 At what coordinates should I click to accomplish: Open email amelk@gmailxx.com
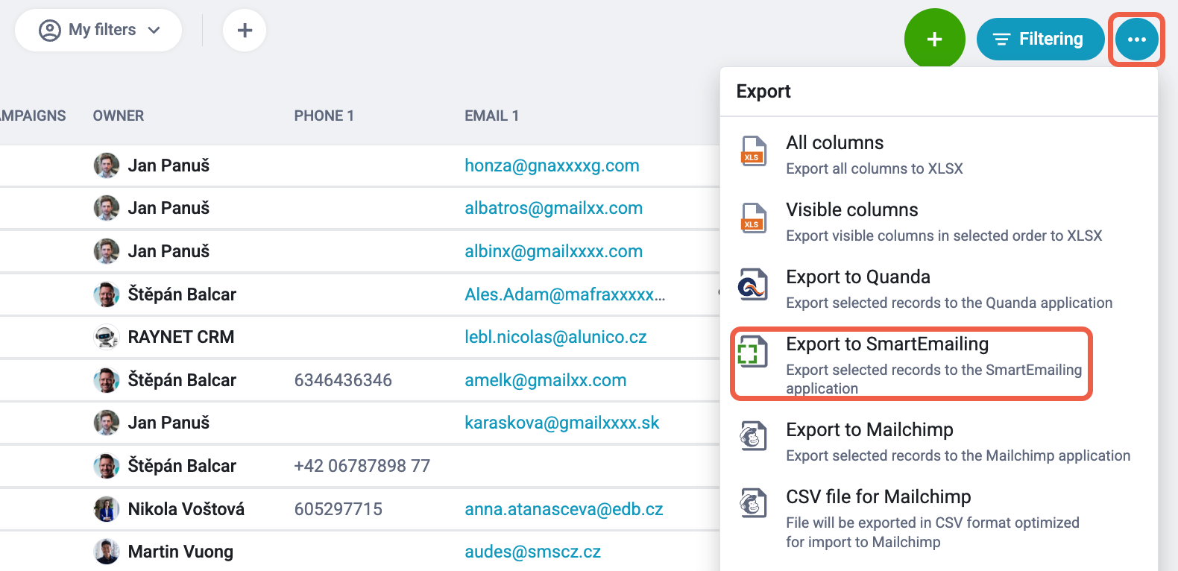pos(545,380)
